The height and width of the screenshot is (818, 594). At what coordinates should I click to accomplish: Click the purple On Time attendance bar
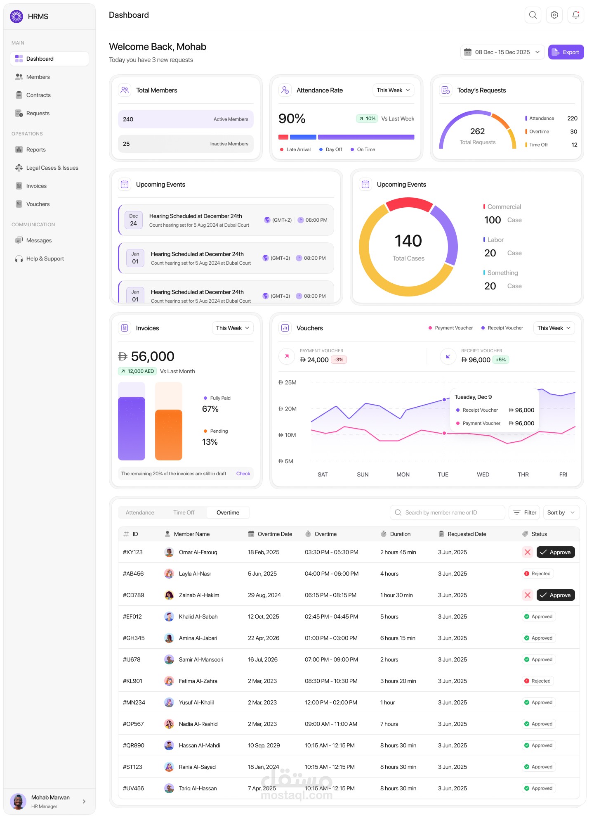pyautogui.click(x=366, y=137)
